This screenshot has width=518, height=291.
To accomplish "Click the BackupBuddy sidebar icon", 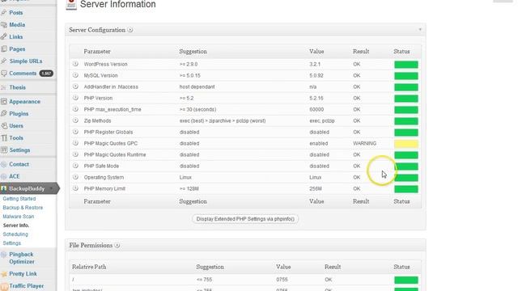I will point(3,188).
